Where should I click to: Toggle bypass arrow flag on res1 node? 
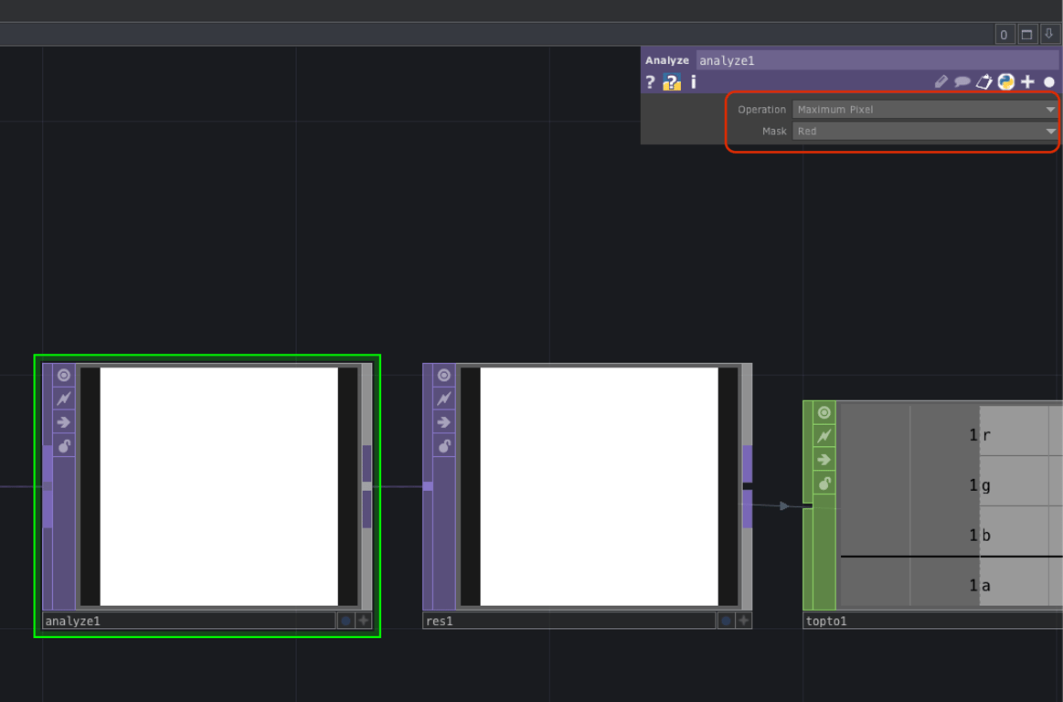[x=444, y=422]
